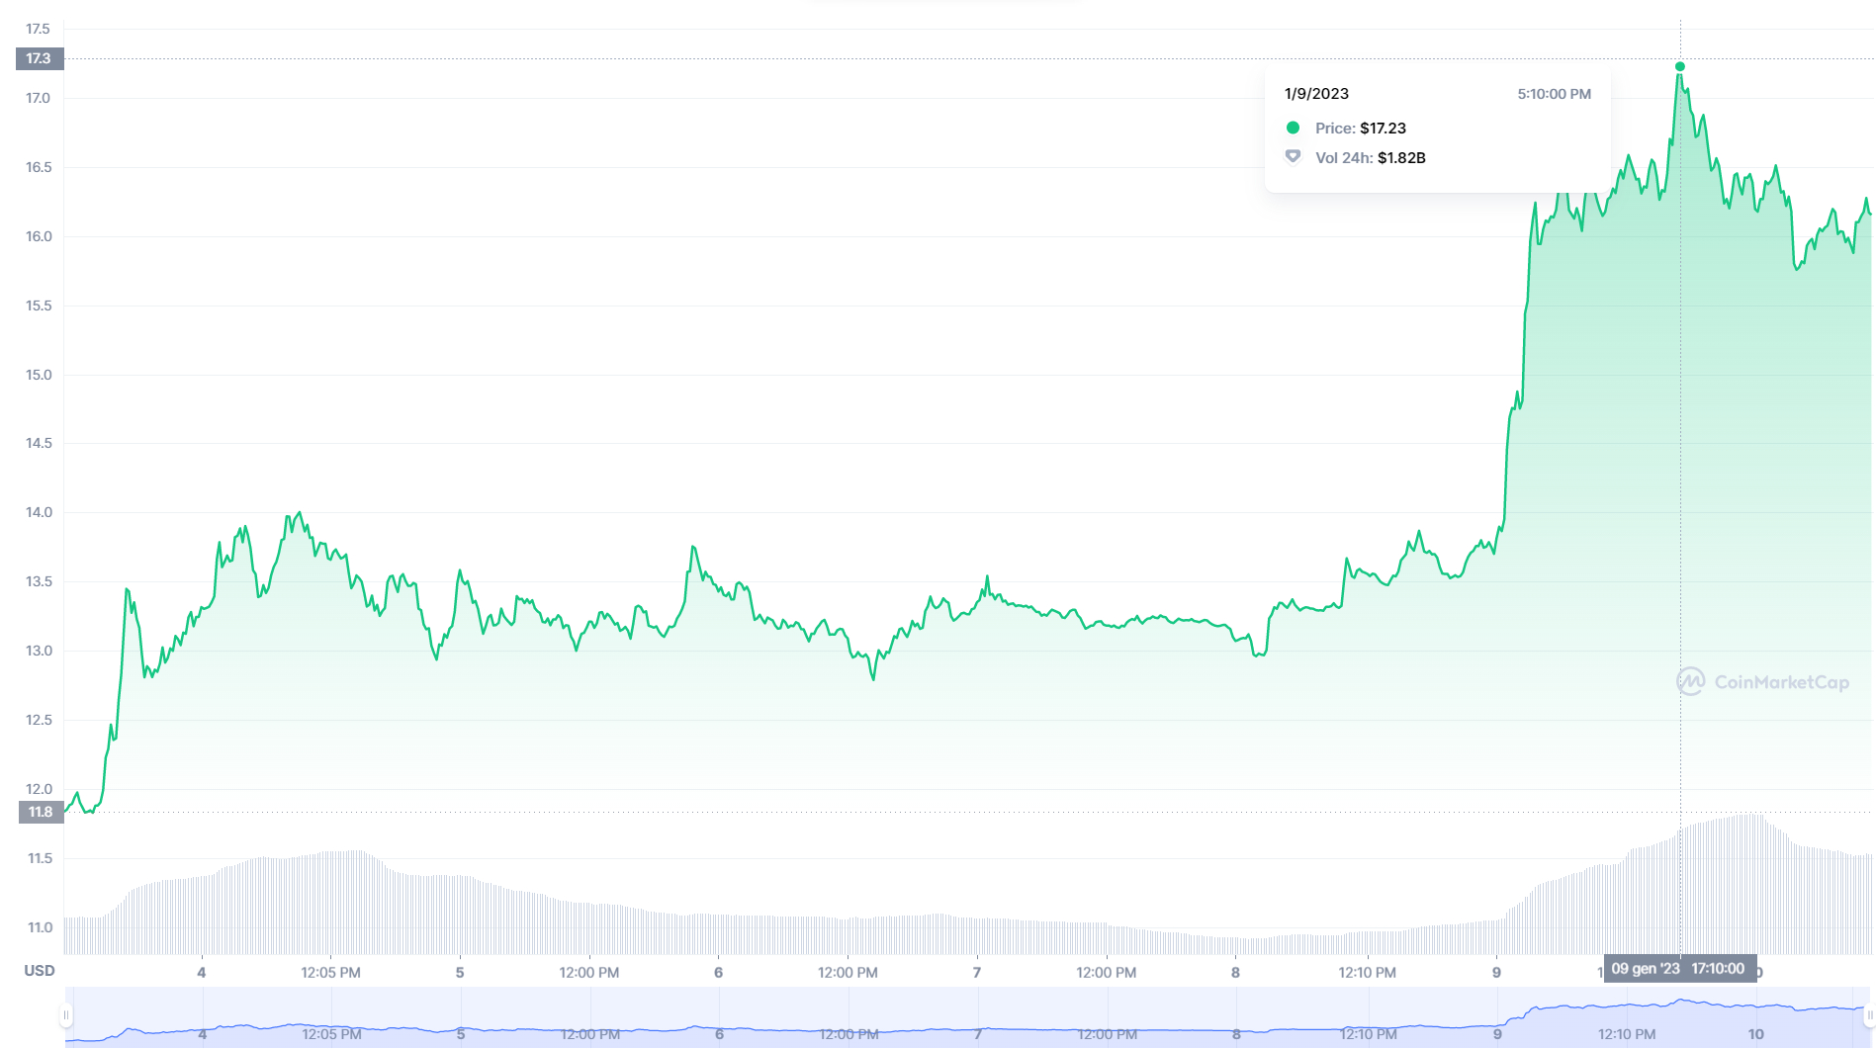The width and height of the screenshot is (1876, 1050).
Task: Click the 09 gen '23 17:10:00 crosshair label
Action: pyautogui.click(x=1679, y=969)
